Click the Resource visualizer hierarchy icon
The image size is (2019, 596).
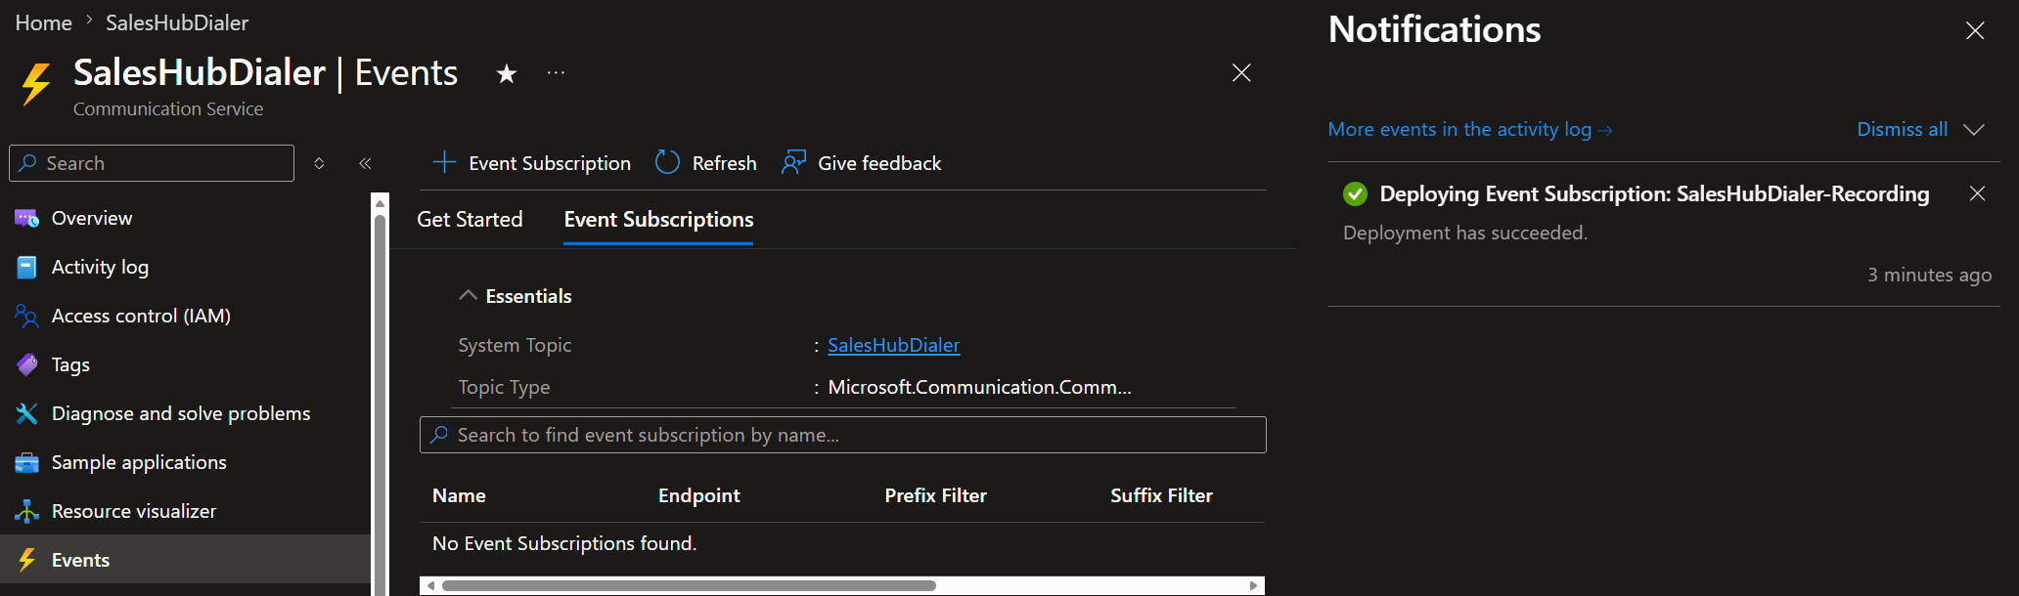[x=26, y=511]
